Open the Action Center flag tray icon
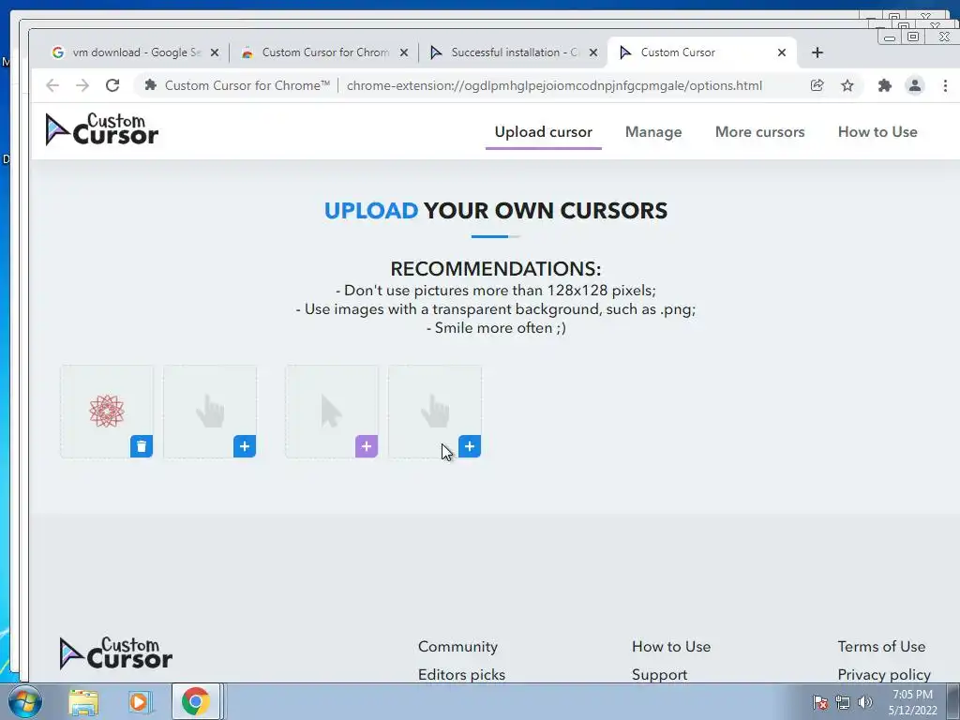This screenshot has height=720, width=960. click(820, 702)
